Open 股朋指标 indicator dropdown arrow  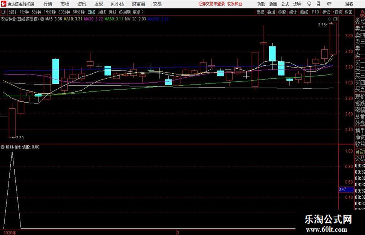pos(3,147)
